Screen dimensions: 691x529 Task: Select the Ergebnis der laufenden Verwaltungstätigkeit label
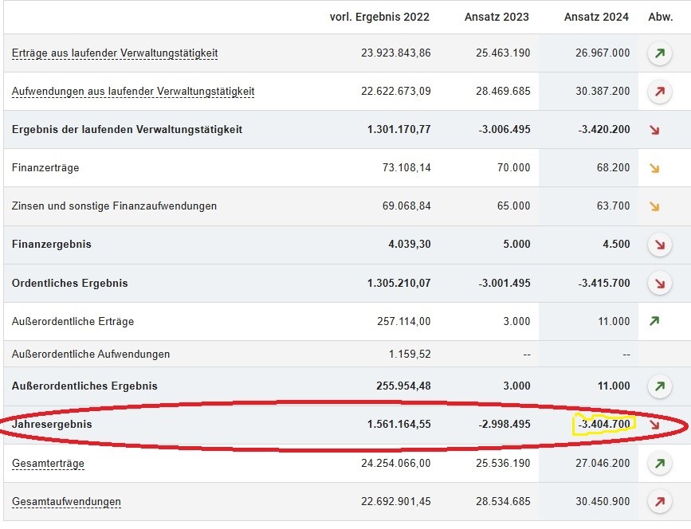click(127, 130)
